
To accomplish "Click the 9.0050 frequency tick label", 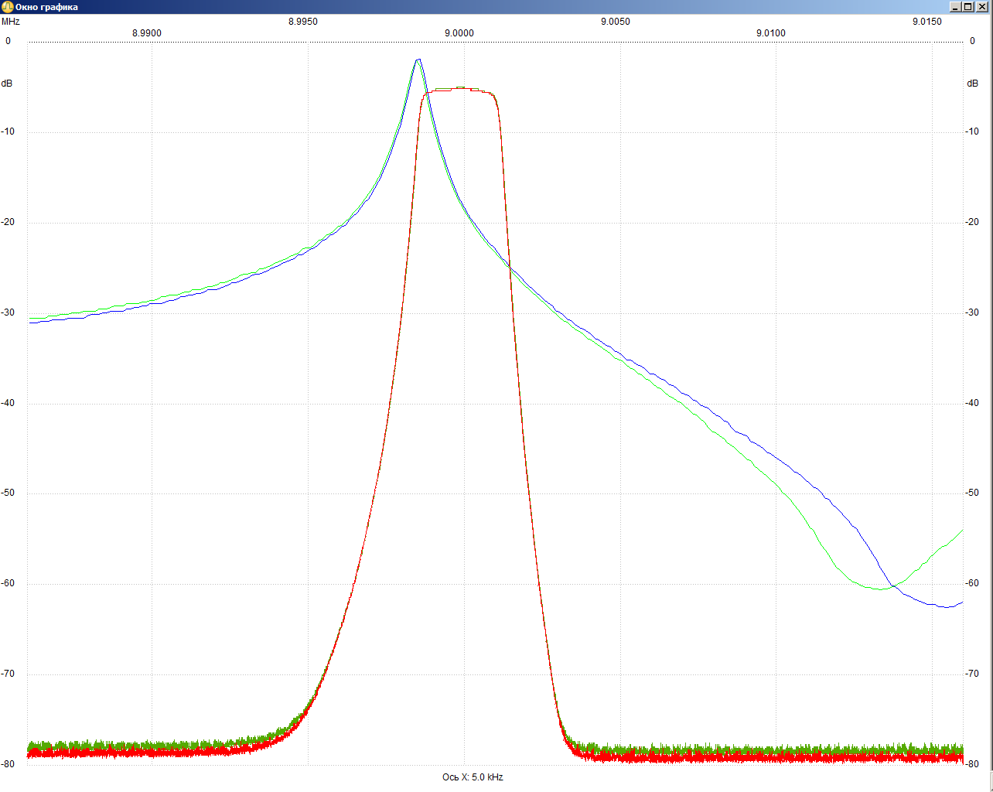I will tap(615, 22).
